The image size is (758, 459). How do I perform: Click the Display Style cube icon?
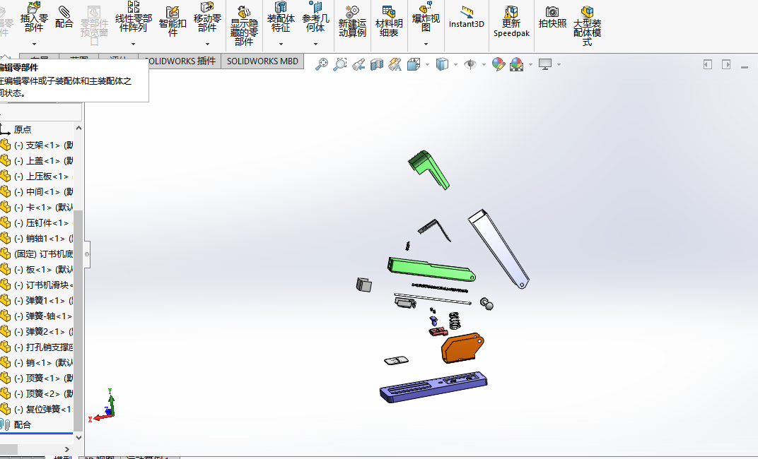click(x=443, y=64)
